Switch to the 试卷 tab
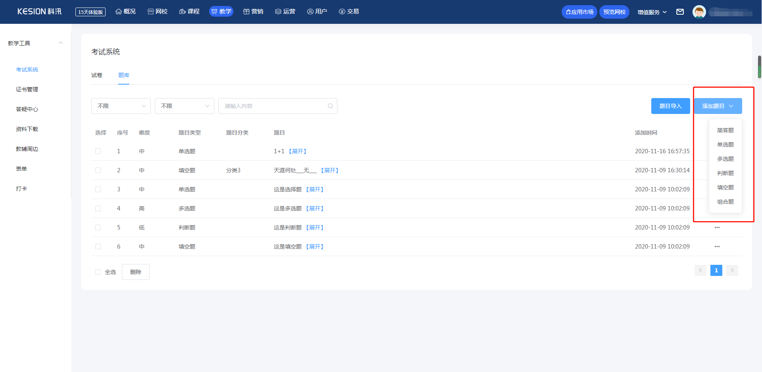Image resolution: width=762 pixels, height=372 pixels. (97, 75)
